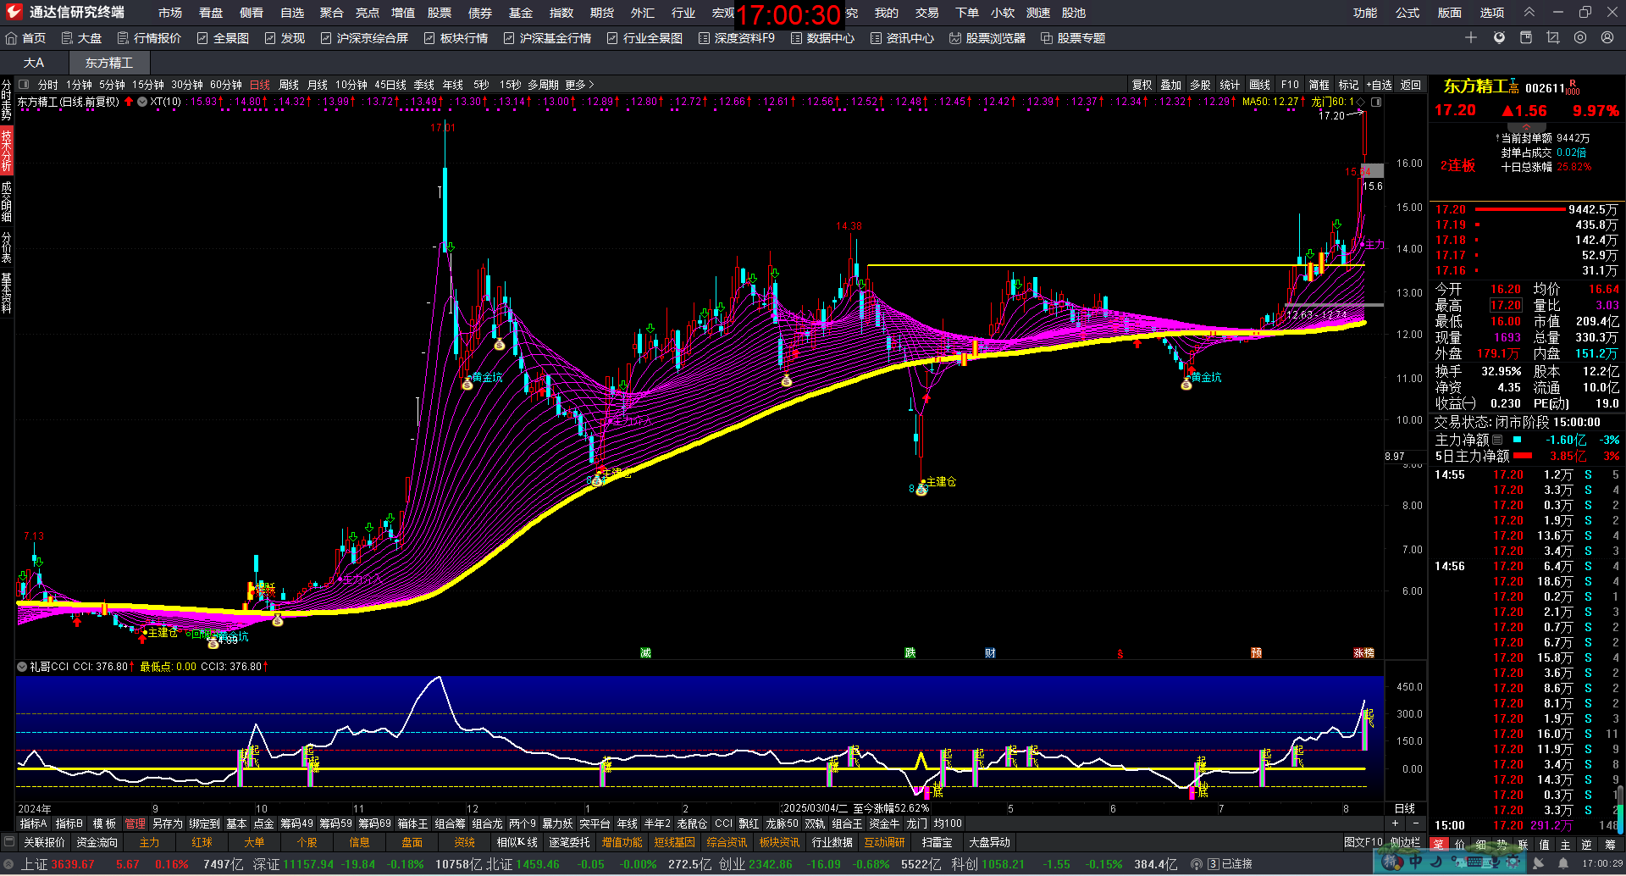Click the 通达信 red logo icon
This screenshot has width=1626, height=876.
click(x=14, y=12)
